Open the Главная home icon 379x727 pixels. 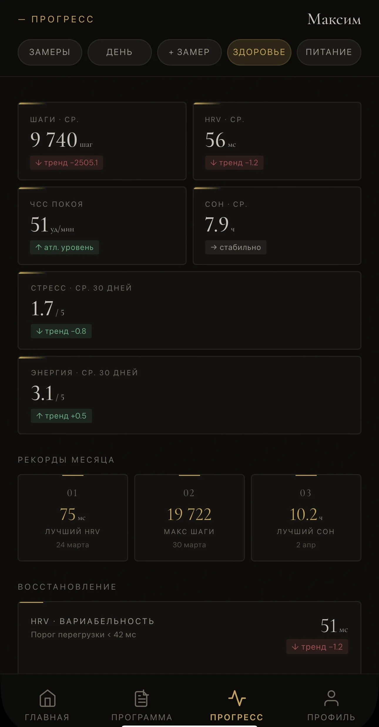tap(47, 698)
